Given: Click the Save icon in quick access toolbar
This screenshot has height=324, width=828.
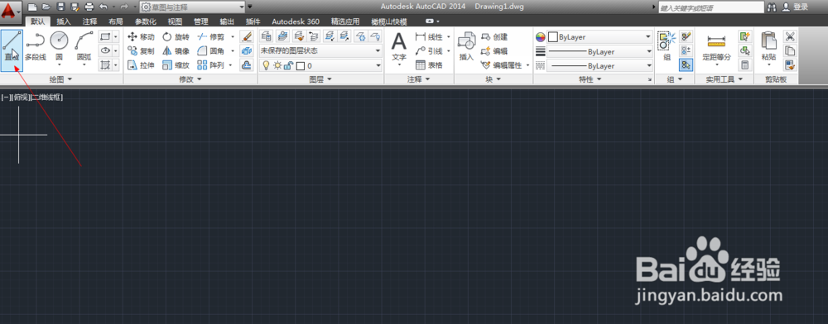Looking at the screenshot, I should [x=60, y=7].
